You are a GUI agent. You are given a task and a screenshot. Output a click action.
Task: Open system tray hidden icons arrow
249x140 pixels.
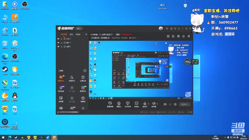pyautogui.click(x=225, y=138)
